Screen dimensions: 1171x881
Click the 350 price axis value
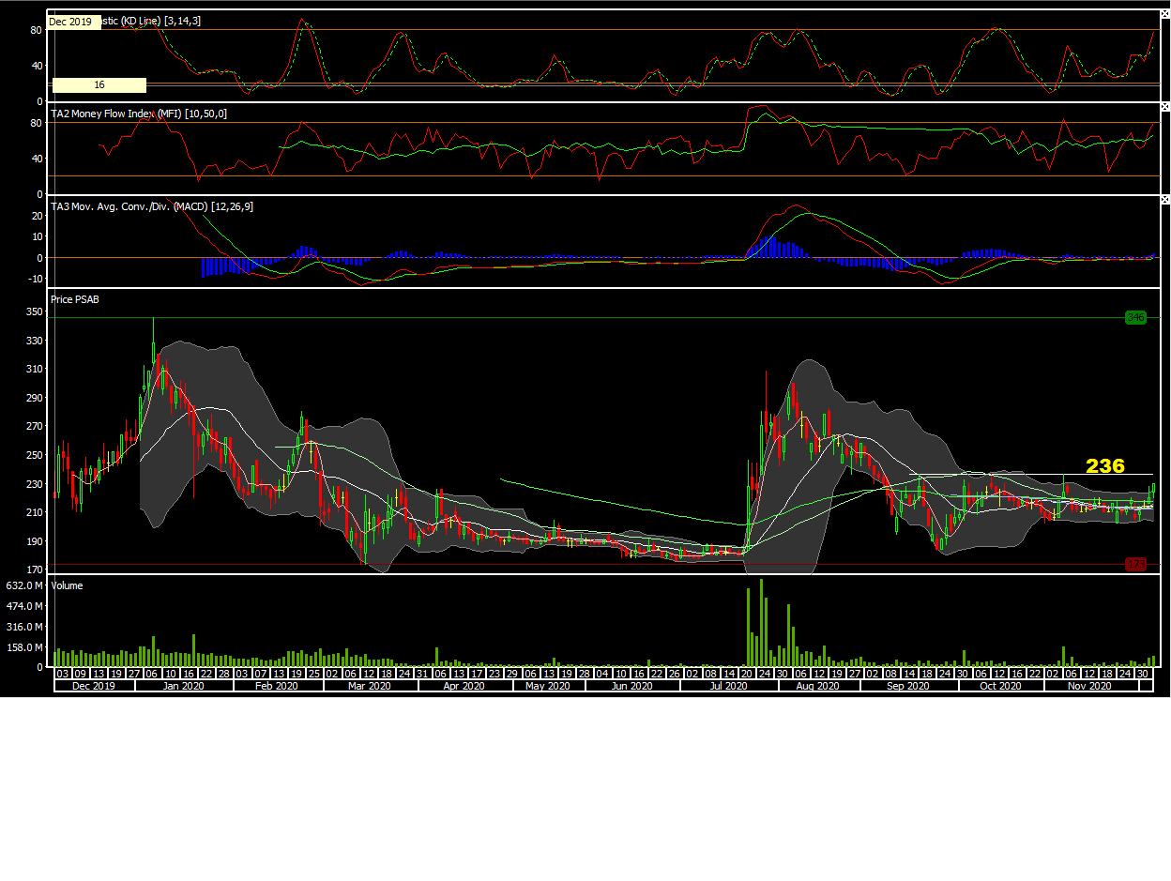[34, 311]
